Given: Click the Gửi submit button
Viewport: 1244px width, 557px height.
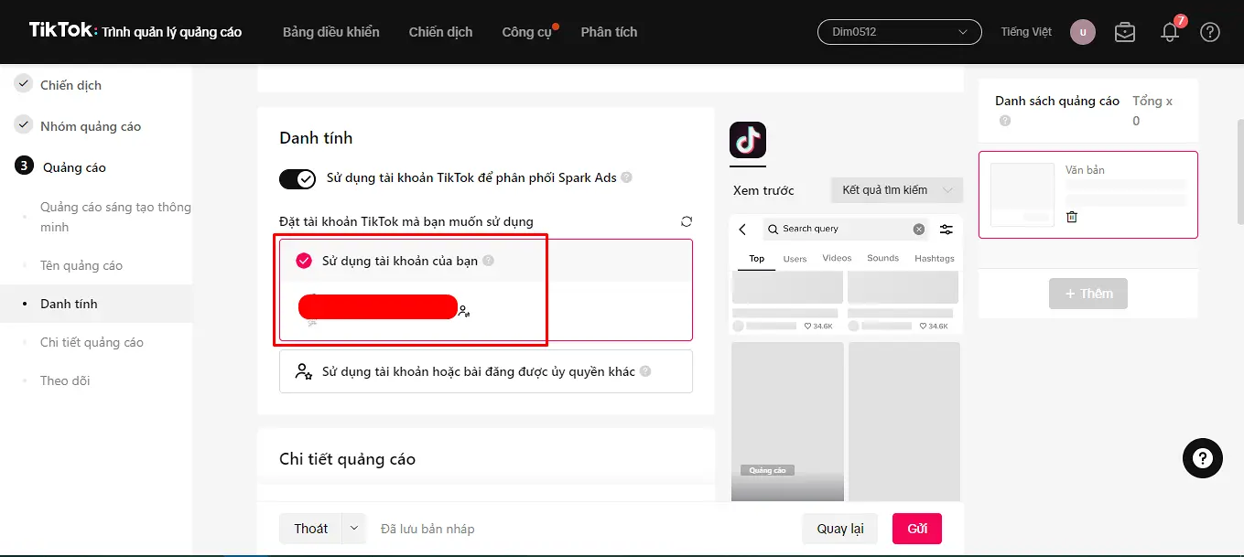Looking at the screenshot, I should (x=917, y=529).
